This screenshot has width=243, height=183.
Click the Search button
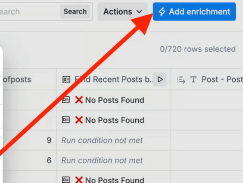coord(75,11)
